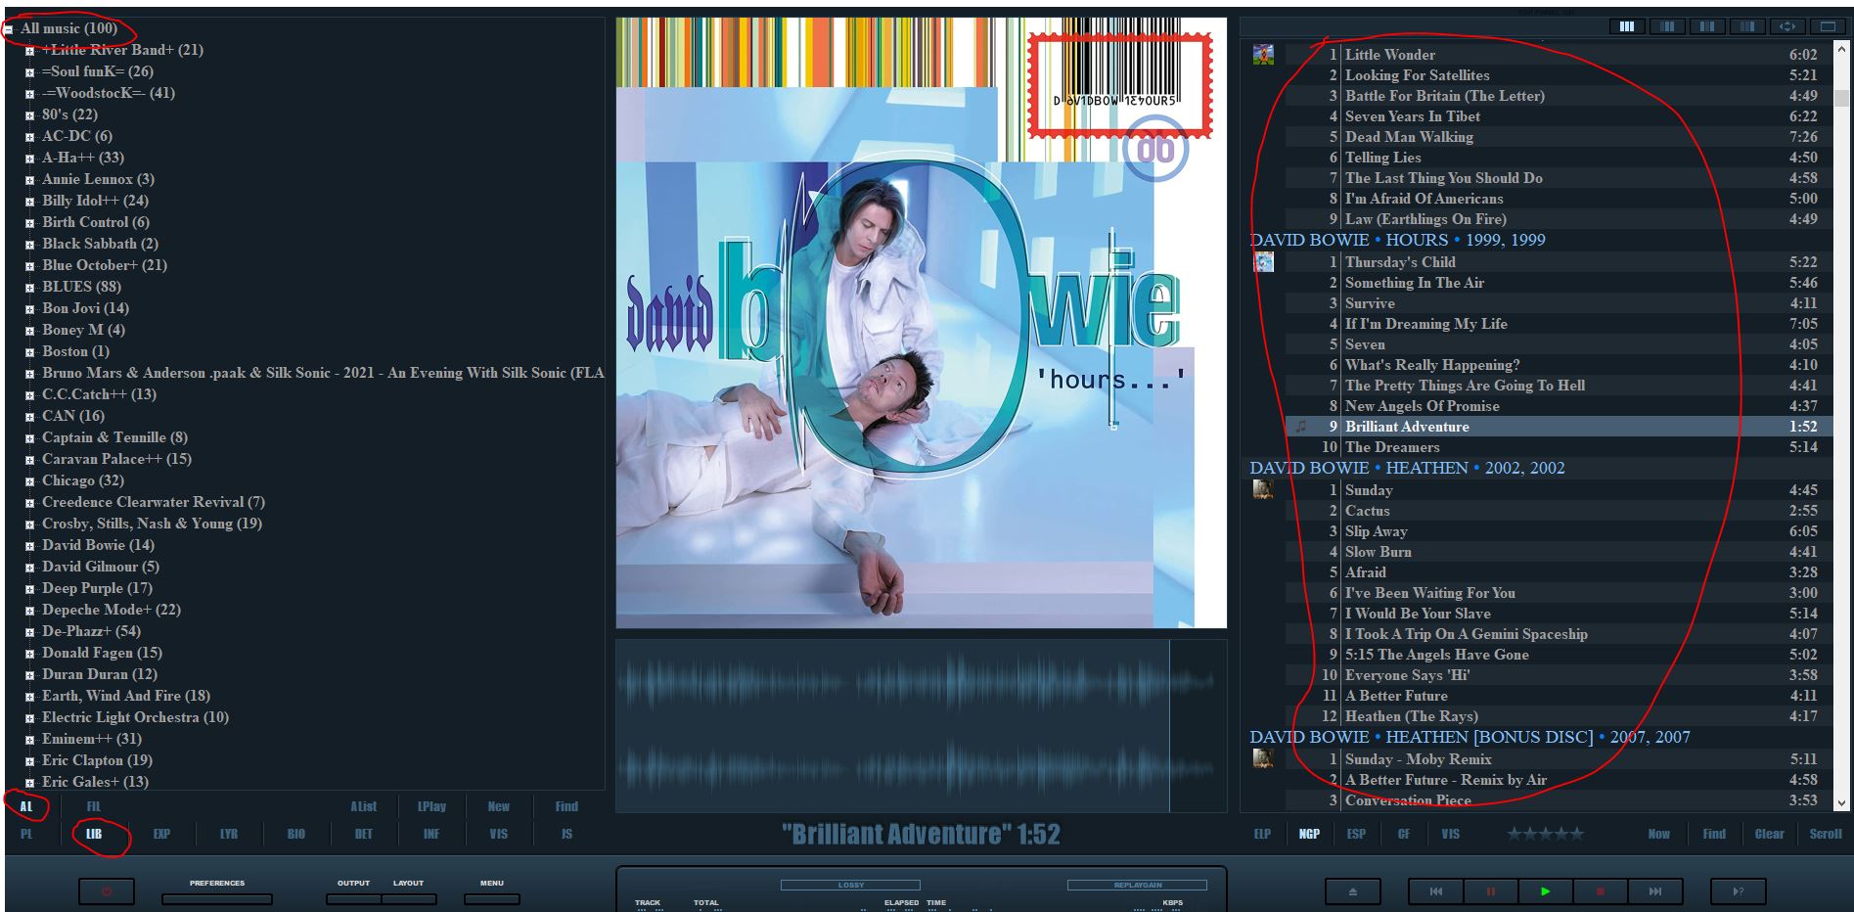
Task: Open the INF tab
Action: pos(431,834)
